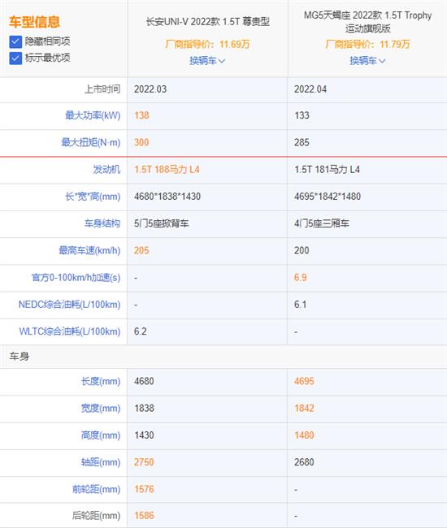447x528 pixels.
Task: Click the 前轮距(mm) parameter label
Action: 97,489
